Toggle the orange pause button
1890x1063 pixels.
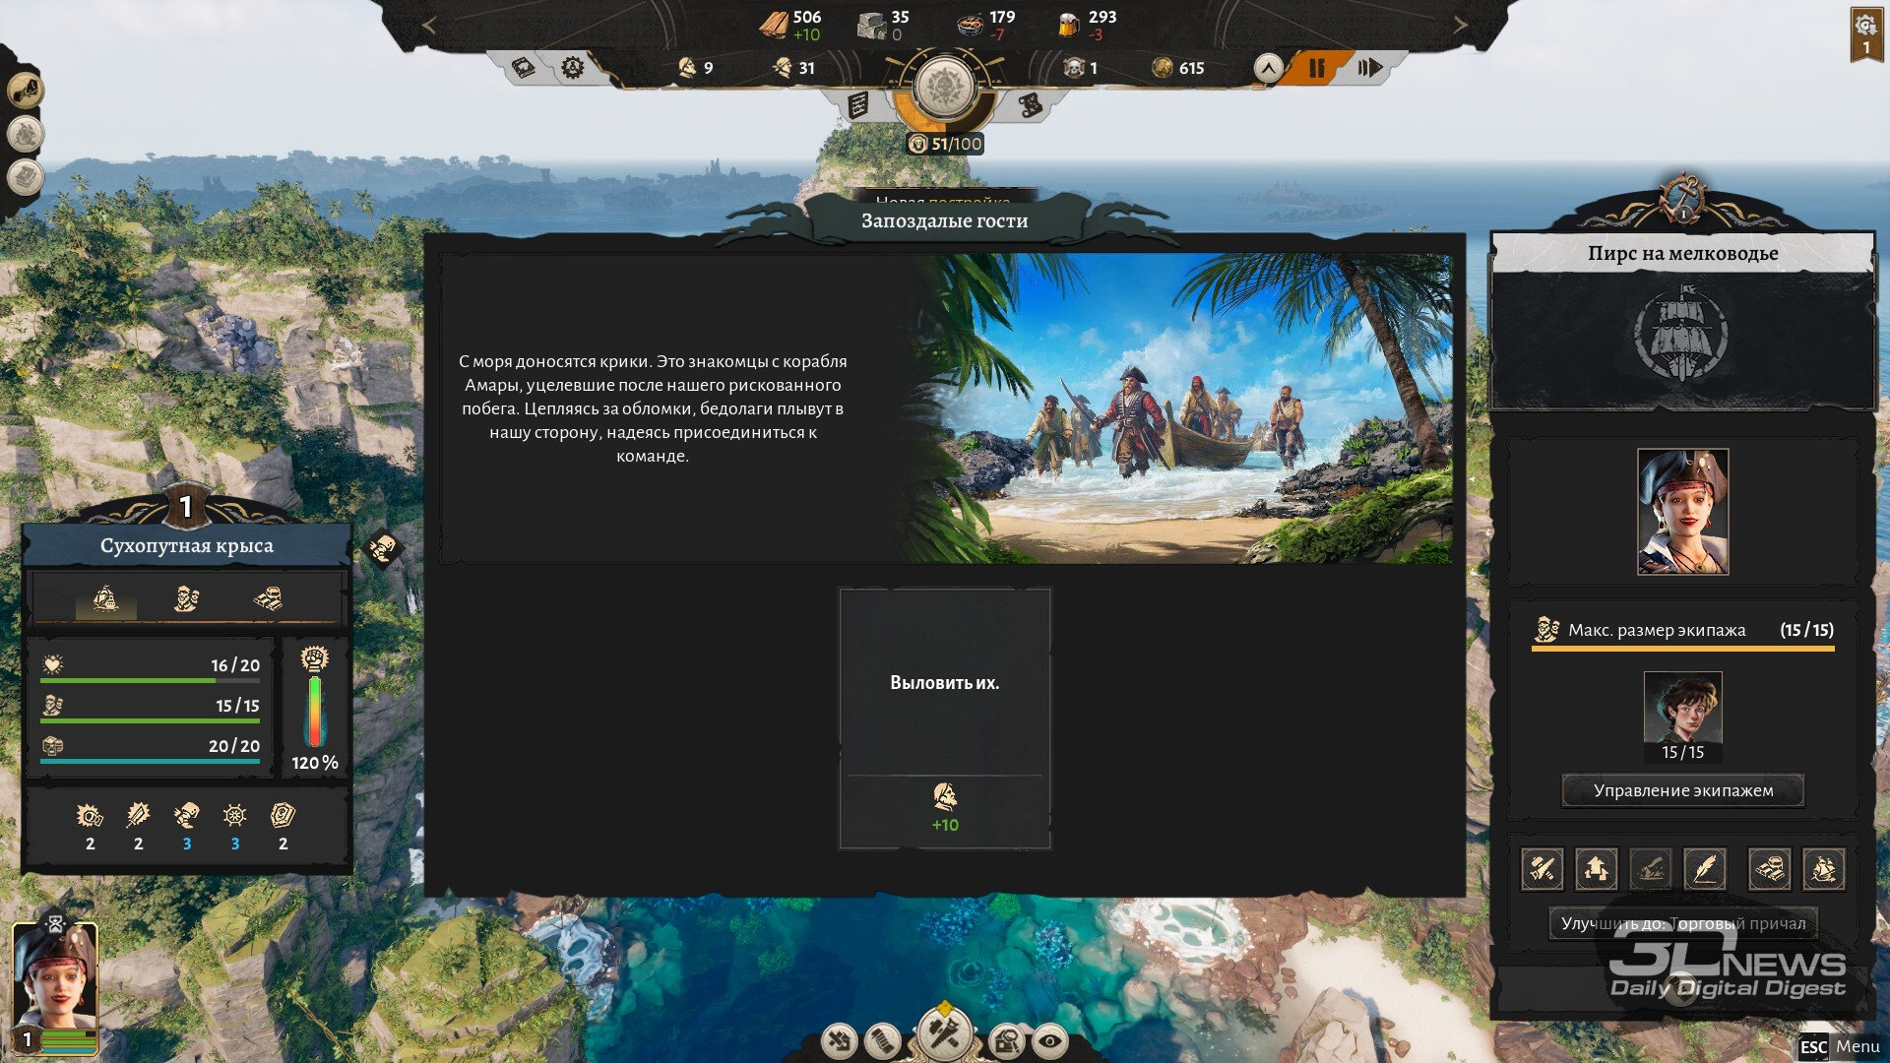1316,67
